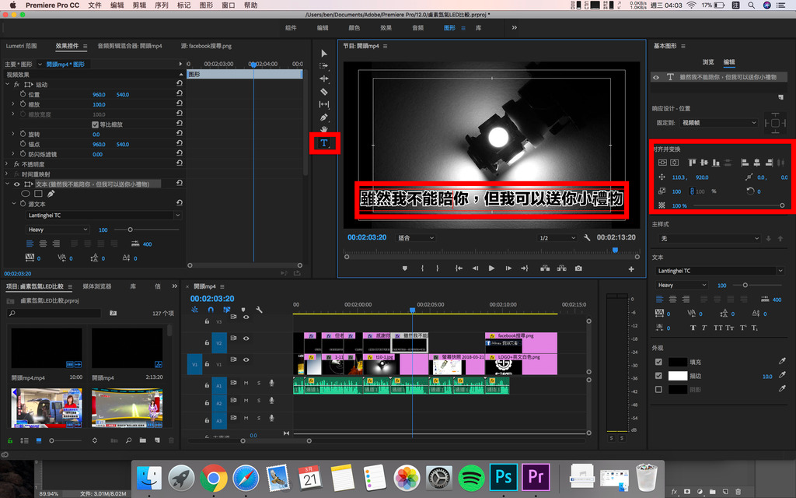
Task: Apply Faux Italic in Essential Graphics
Action: 704,328
